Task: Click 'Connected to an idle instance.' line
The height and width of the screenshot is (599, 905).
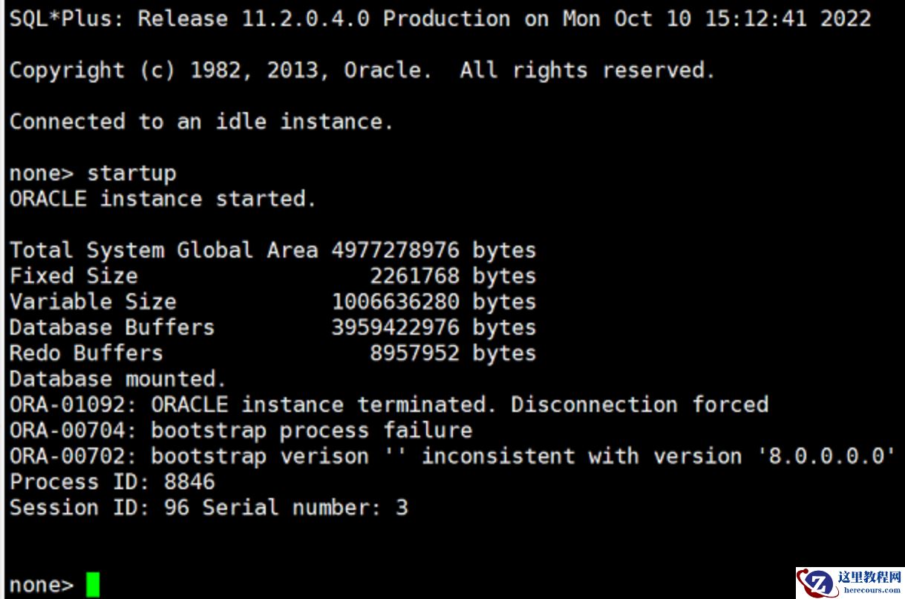Action: [x=201, y=122]
